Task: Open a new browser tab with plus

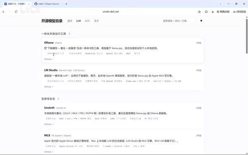Action: click(66, 4)
